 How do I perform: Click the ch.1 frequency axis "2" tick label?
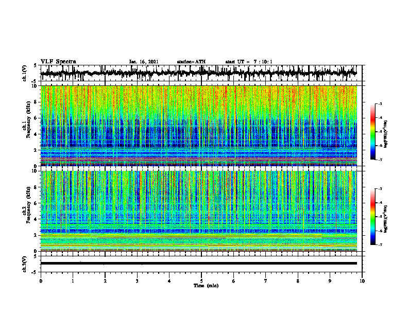point(36,150)
